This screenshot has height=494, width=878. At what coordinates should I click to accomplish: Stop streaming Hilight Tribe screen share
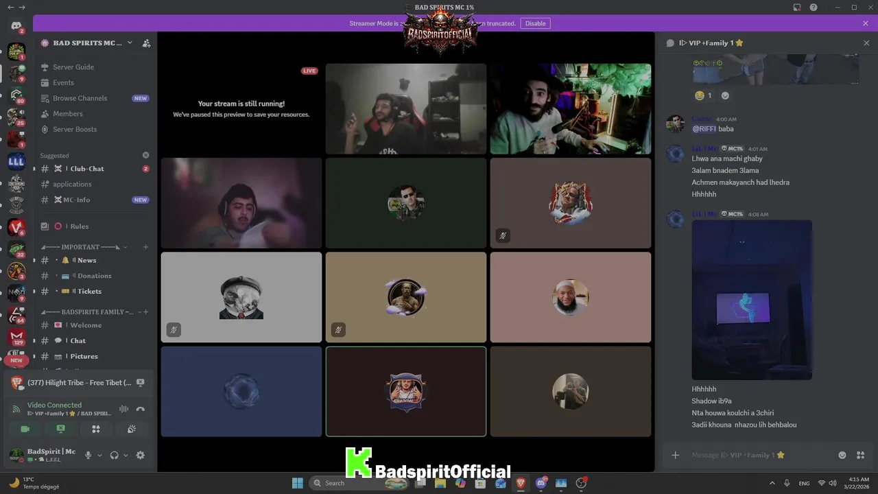pyautogui.click(x=141, y=383)
